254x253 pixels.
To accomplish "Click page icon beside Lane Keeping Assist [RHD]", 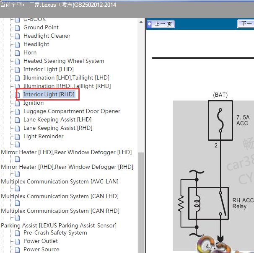I will coord(18,129).
